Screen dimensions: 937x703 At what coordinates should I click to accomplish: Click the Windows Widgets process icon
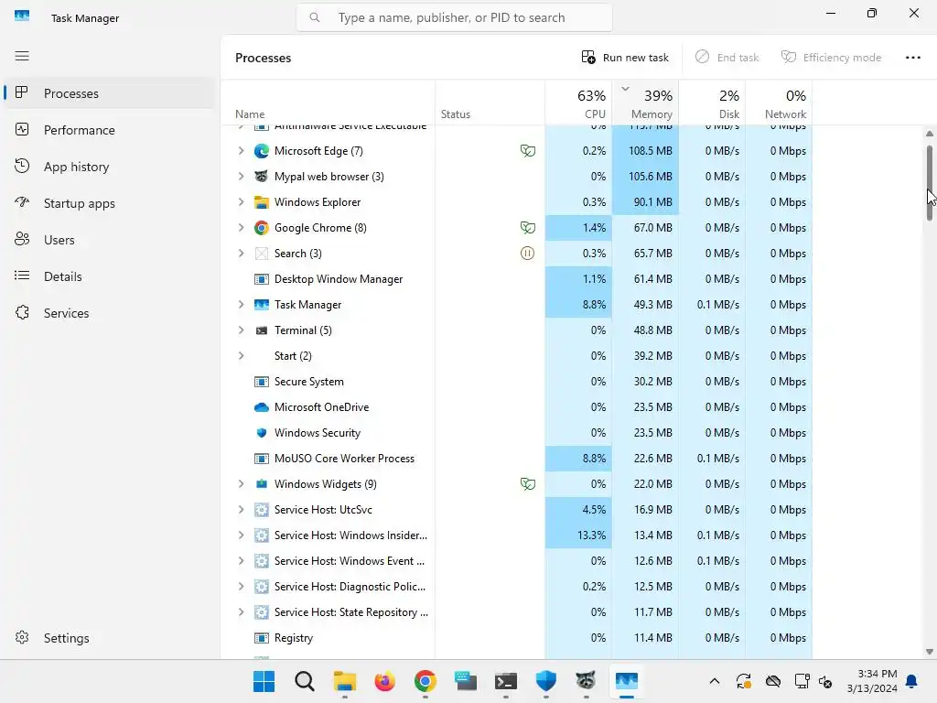261,484
